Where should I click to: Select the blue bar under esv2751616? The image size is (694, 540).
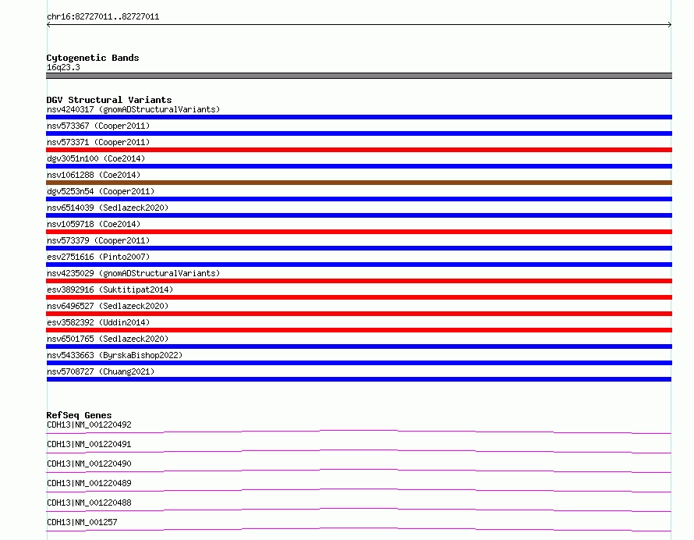pos(359,265)
